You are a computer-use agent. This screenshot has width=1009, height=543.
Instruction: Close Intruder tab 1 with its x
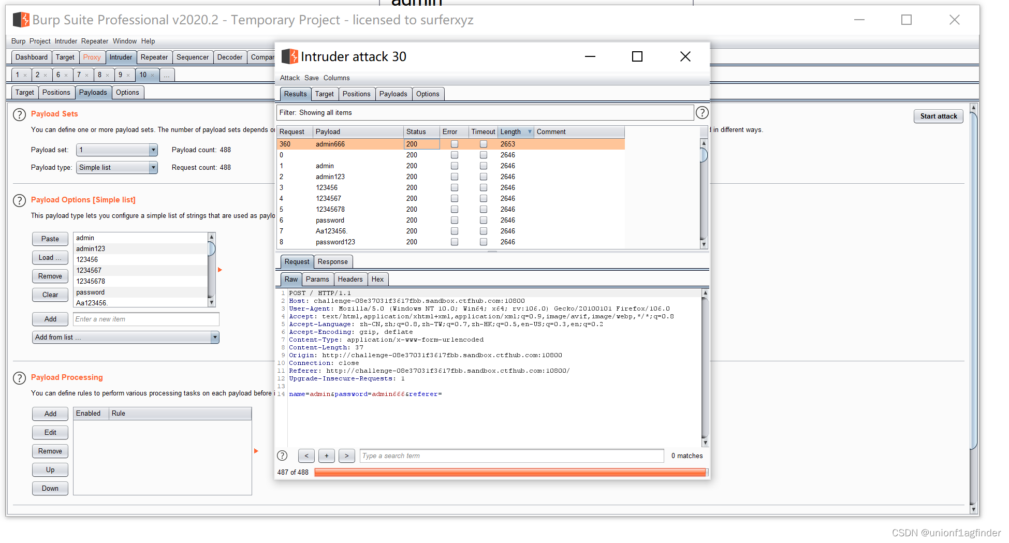tap(25, 76)
